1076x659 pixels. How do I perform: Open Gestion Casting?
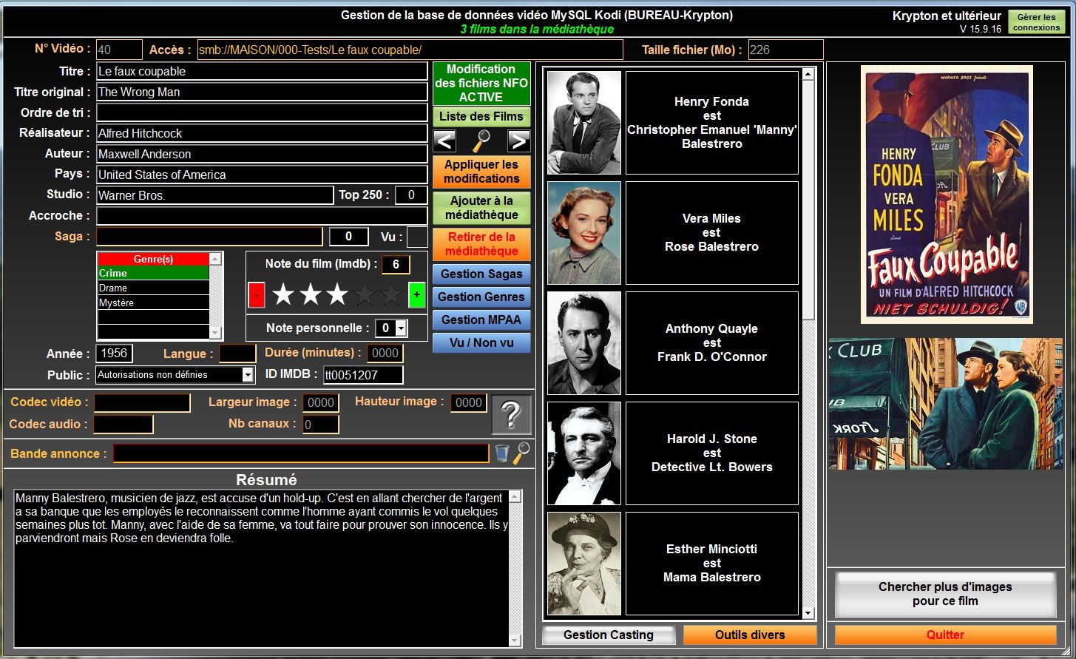609,635
